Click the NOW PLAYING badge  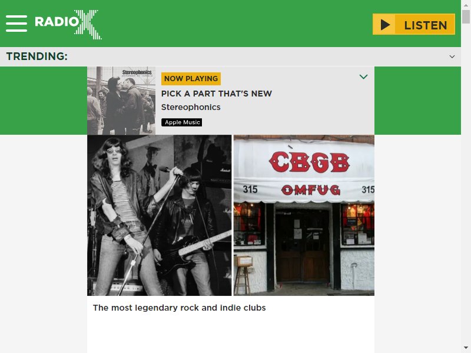coord(191,79)
